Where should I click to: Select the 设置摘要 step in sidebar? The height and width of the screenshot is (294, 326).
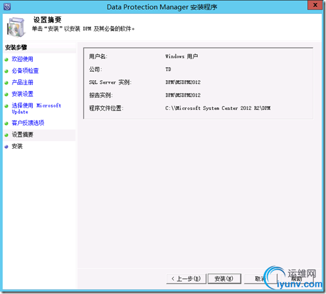(23, 135)
